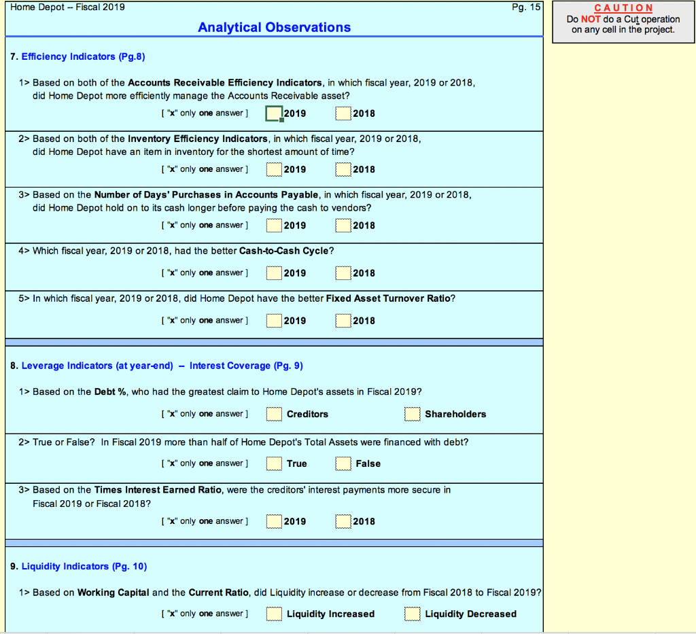Click the "Analytical Observations" title
This screenshot has height=634, width=696.
[275, 27]
